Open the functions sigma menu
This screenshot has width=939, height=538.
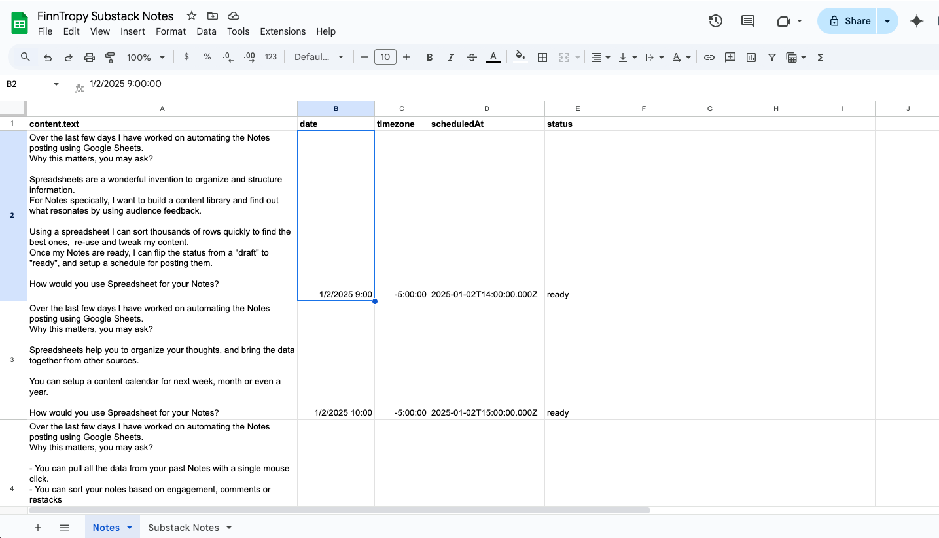[821, 58]
